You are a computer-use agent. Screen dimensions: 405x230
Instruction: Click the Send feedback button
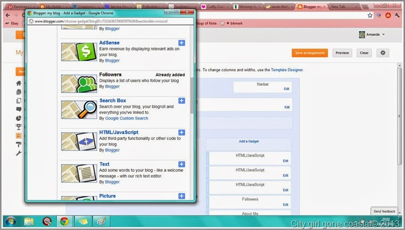384,211
